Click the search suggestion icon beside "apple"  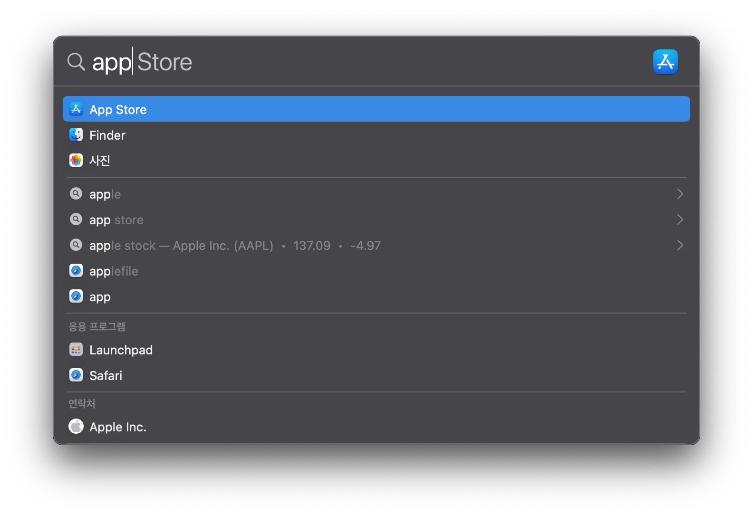[x=76, y=194]
